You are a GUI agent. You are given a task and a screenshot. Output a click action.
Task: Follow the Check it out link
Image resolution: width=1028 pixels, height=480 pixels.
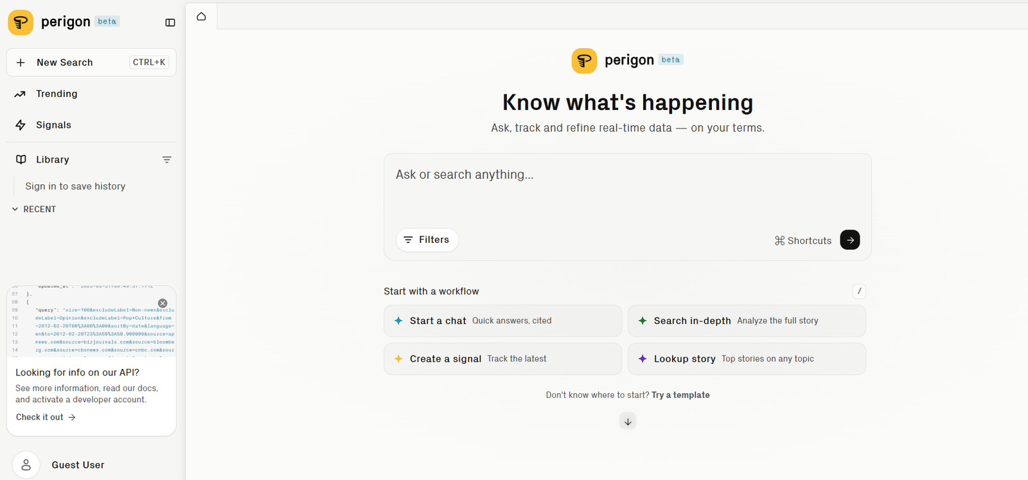pyautogui.click(x=46, y=417)
